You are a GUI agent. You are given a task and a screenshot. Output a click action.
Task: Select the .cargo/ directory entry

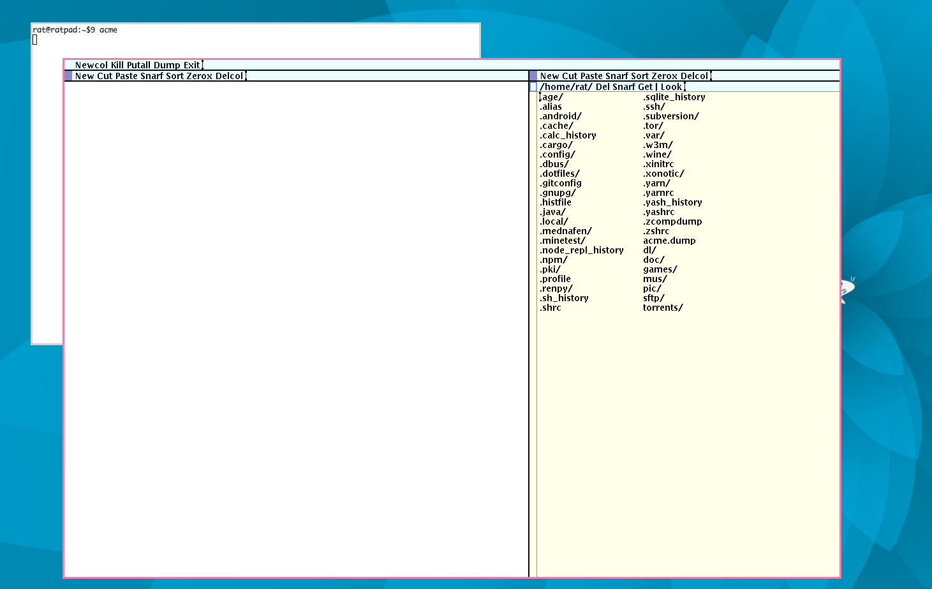pos(556,145)
